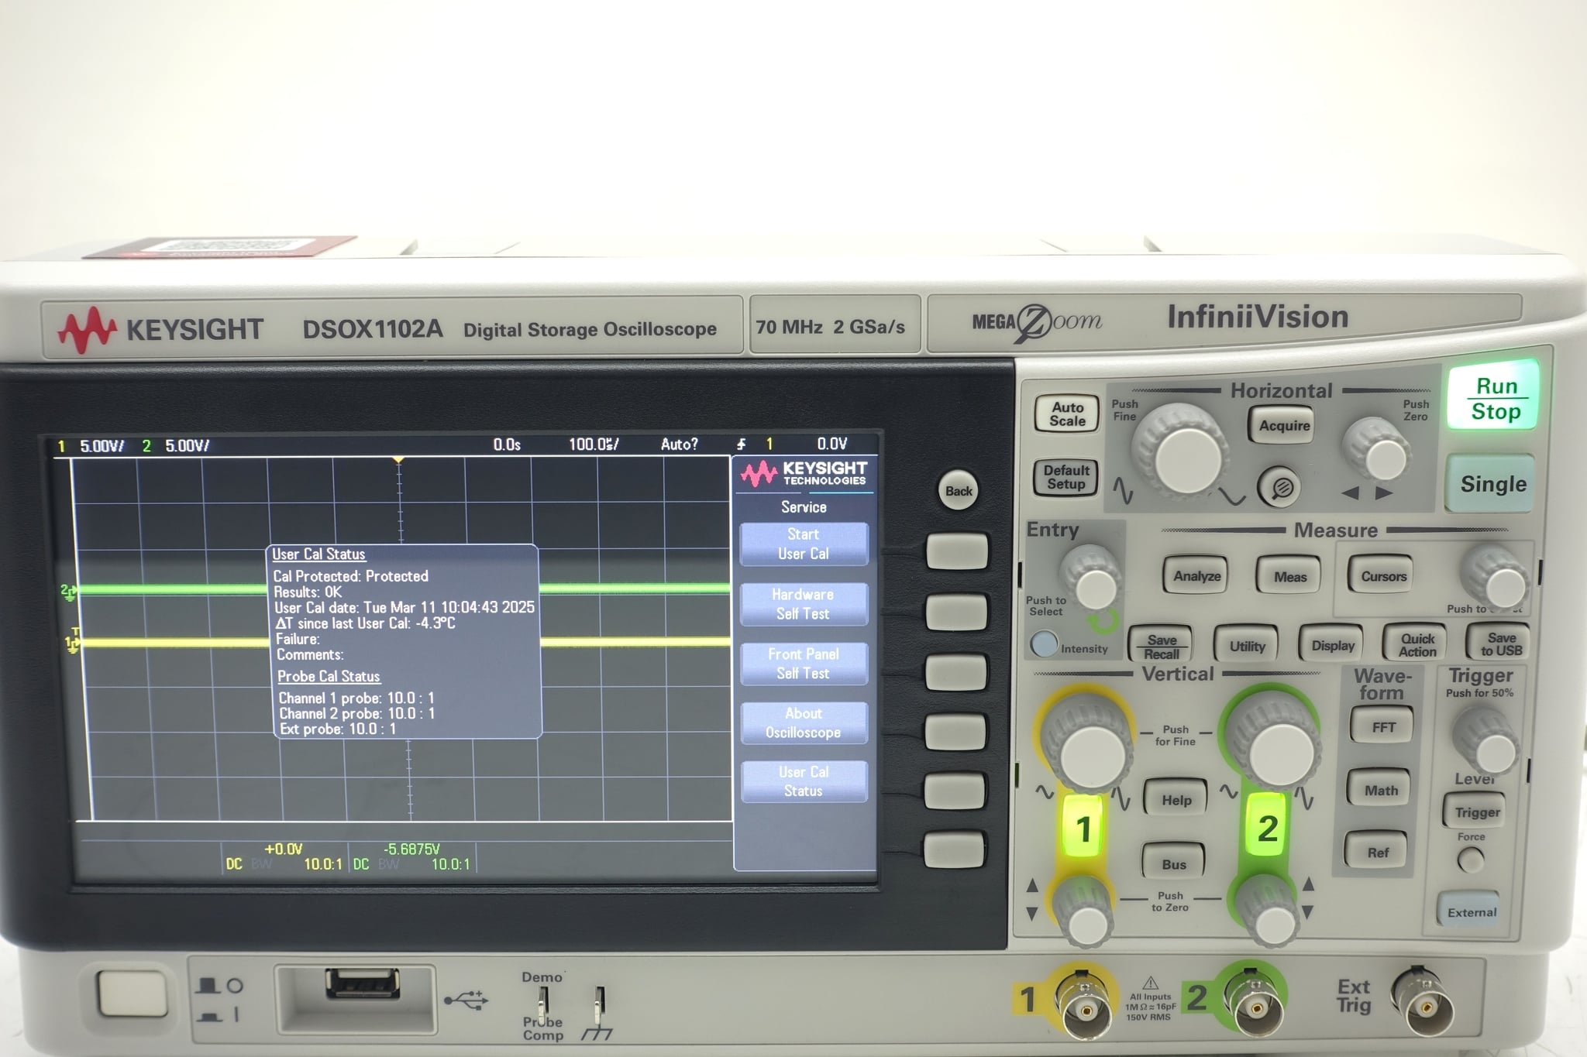This screenshot has height=1057, width=1587.
Task: Tap channel 2 vertical scale knob
Action: coord(1274,740)
